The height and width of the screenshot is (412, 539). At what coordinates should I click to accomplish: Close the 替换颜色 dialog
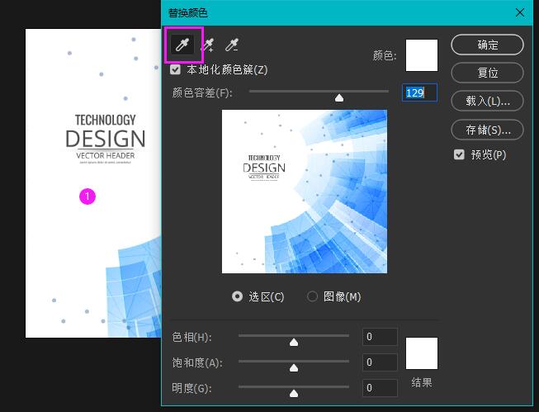[520, 12]
